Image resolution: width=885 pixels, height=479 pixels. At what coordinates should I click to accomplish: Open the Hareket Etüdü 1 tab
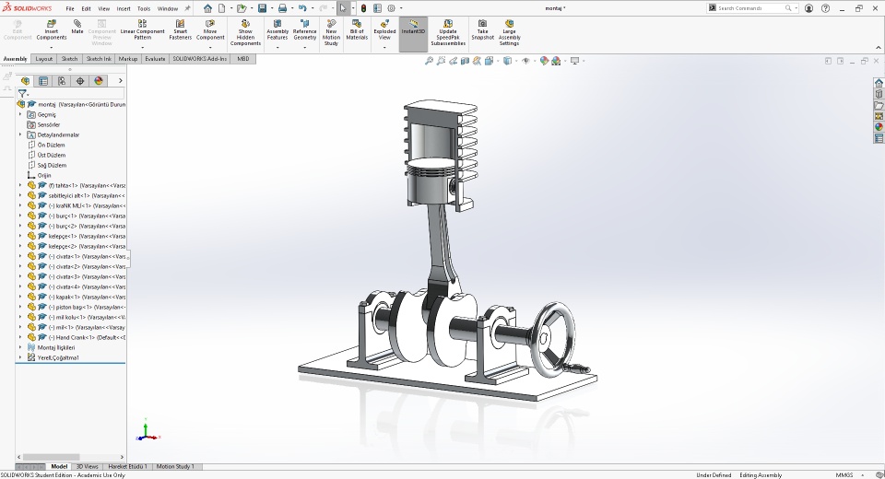click(127, 467)
